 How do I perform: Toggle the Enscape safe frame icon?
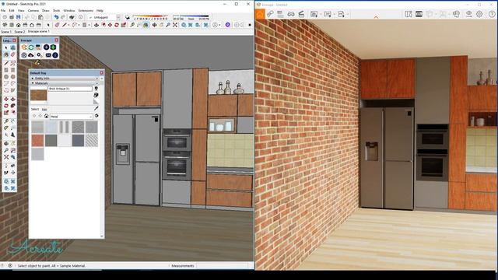coord(419,14)
